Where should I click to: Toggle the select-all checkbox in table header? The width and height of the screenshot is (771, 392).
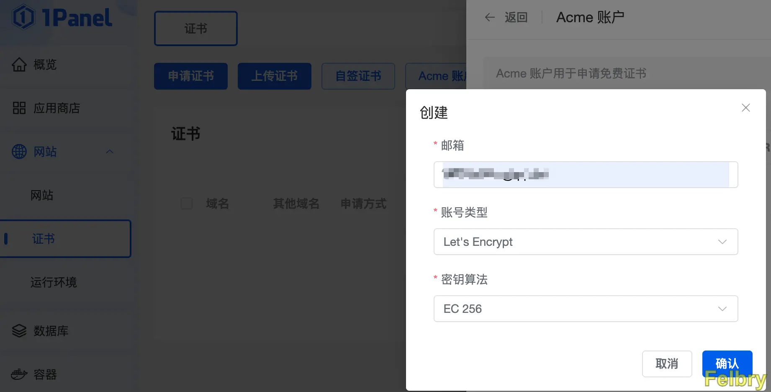187,204
